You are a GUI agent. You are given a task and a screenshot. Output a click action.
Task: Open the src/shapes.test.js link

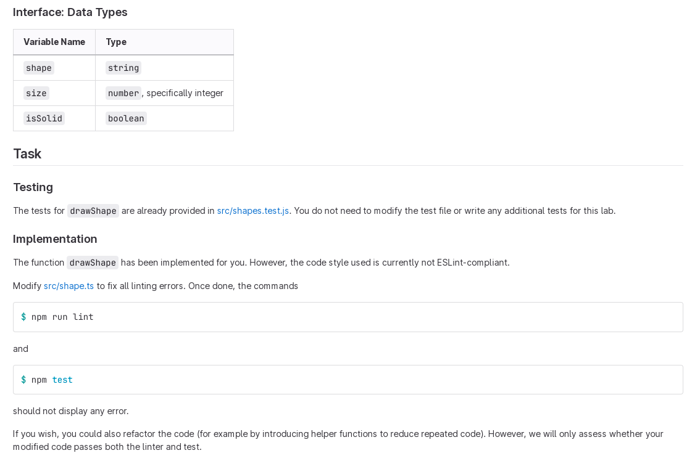[252, 211]
